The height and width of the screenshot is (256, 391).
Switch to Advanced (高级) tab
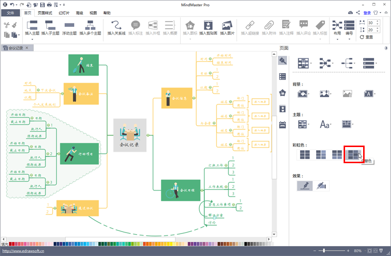tap(80, 13)
